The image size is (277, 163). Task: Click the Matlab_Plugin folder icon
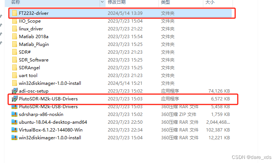coord(14,44)
